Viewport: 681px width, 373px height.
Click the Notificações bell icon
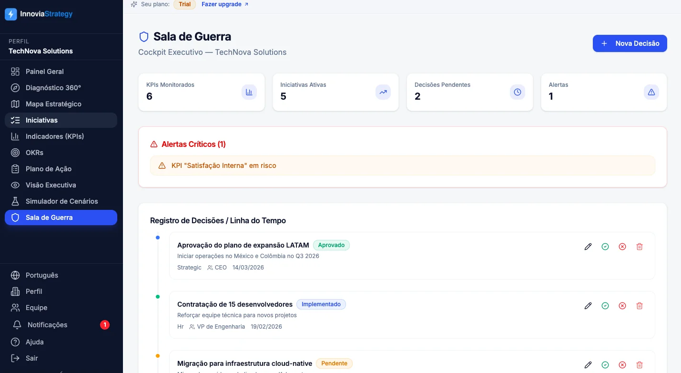pos(17,325)
